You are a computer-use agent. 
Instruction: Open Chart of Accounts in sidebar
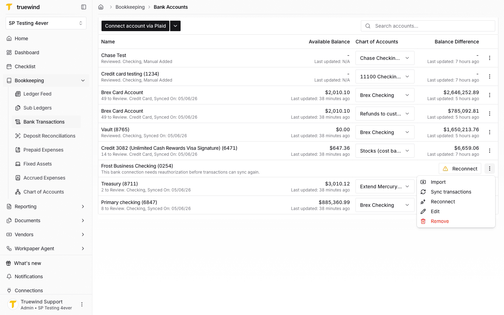(46, 192)
